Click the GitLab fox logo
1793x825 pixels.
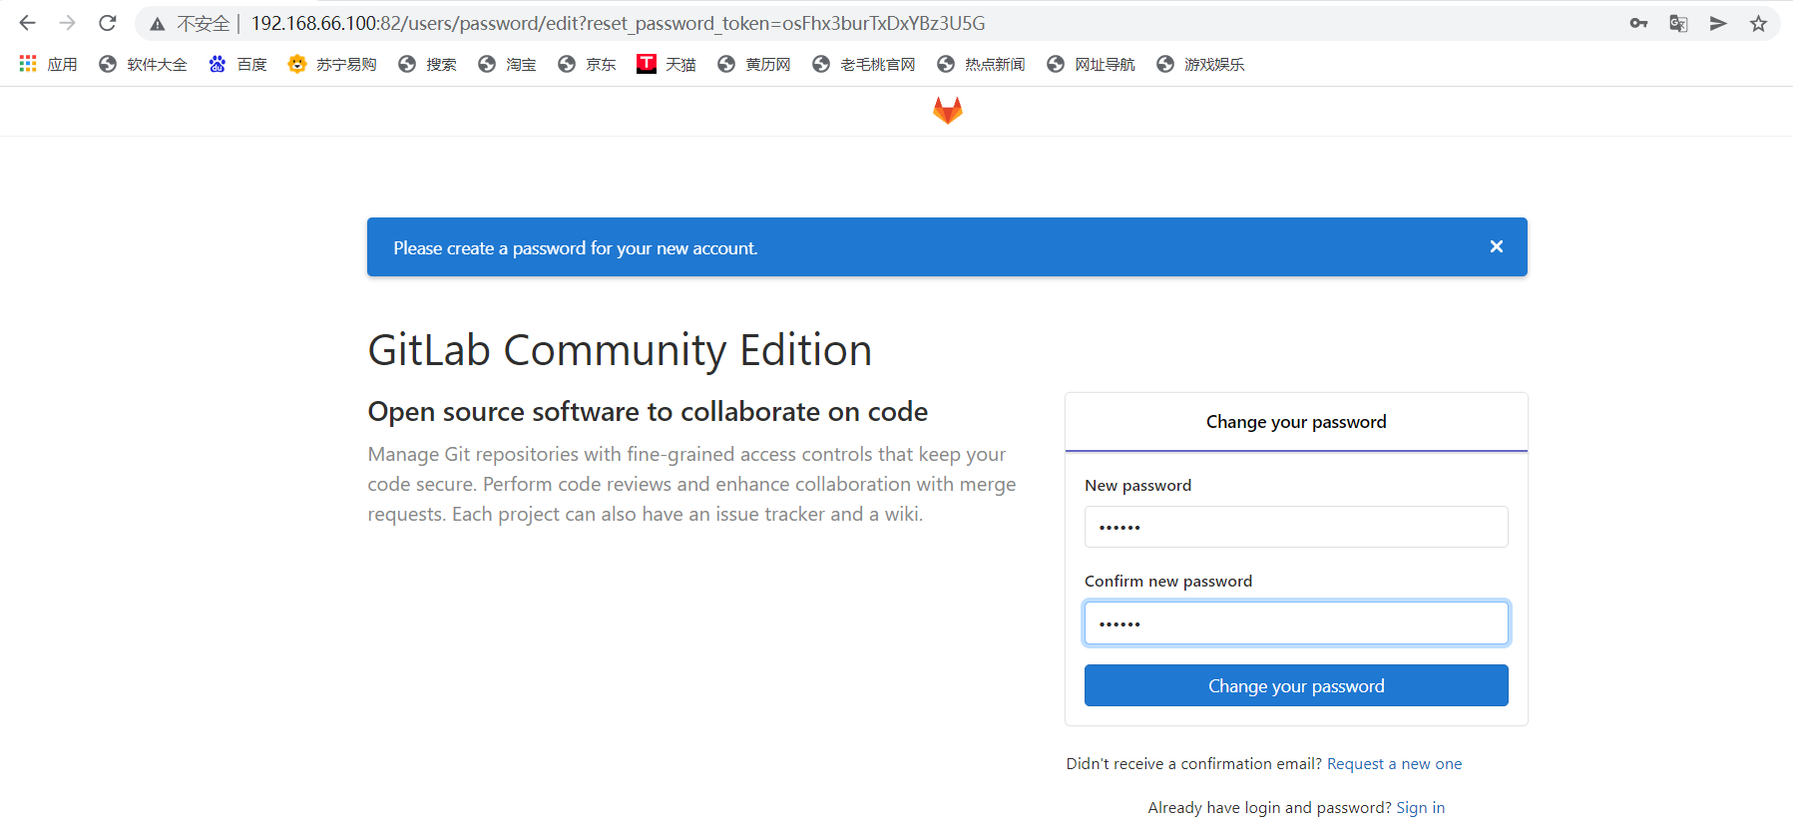(947, 110)
